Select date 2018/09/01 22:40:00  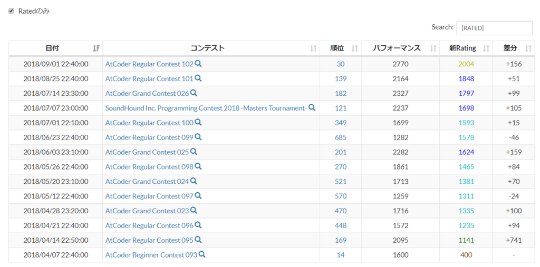(x=56, y=64)
